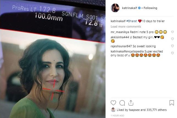Click taapsee's small avatar beside likes
Image resolution: width=177 pixels, height=118 pixels.
tap(113, 110)
